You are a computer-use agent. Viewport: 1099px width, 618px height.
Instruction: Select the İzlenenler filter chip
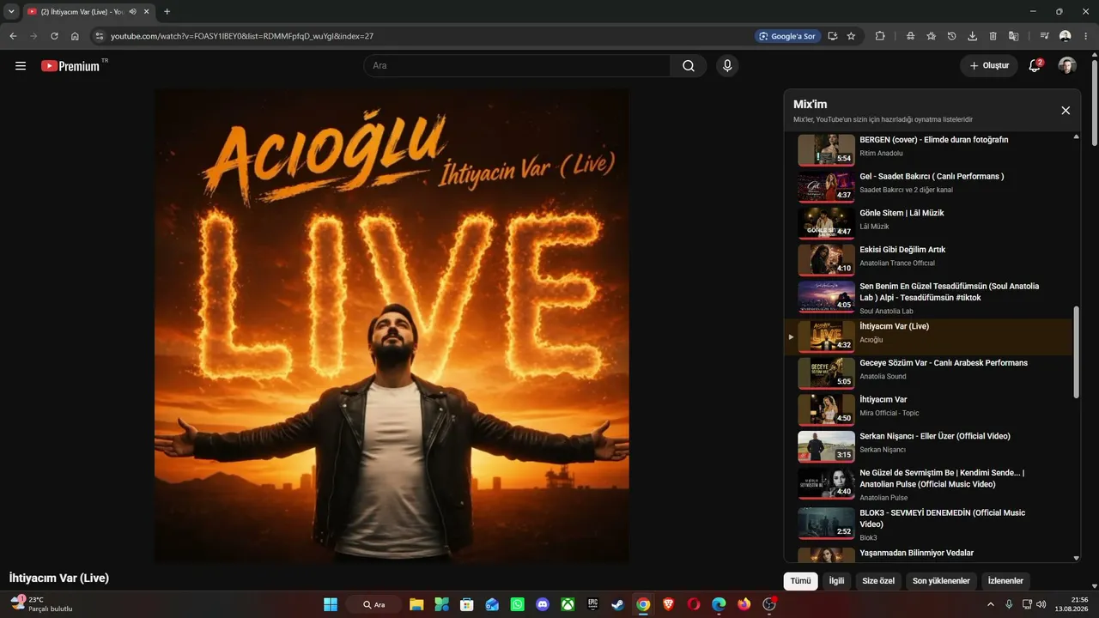coord(1005,581)
